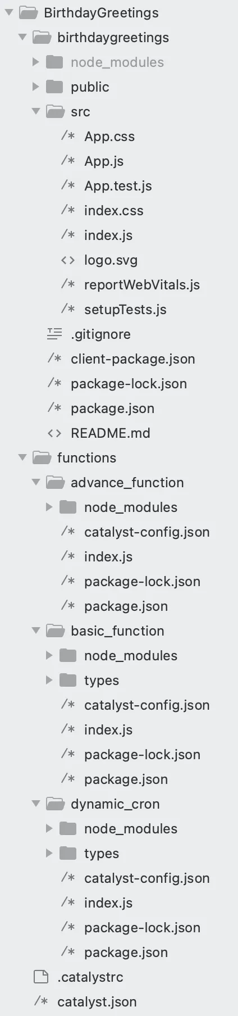This screenshot has height=1016, width=238.
Task: Collapse the dynamic_cron folder arrow
Action: click(x=36, y=804)
